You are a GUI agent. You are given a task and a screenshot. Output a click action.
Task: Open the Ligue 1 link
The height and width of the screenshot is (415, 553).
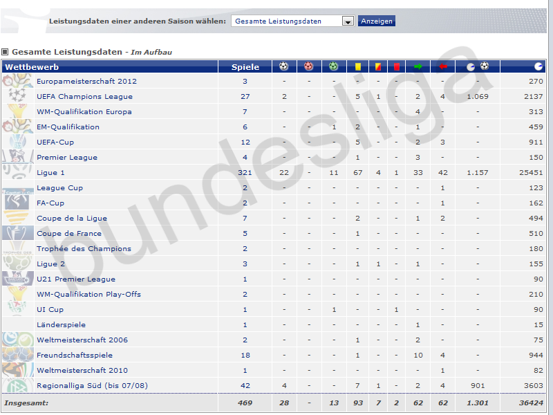coord(50,172)
